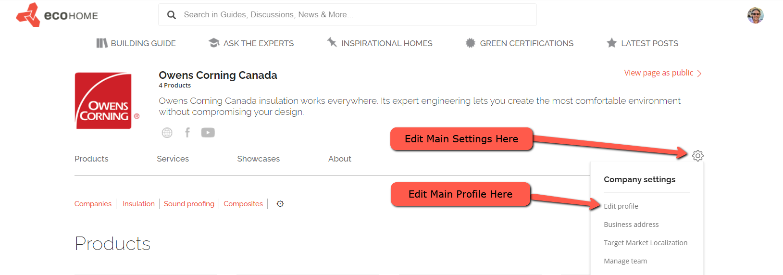Open company settings gear icon

coord(697,156)
